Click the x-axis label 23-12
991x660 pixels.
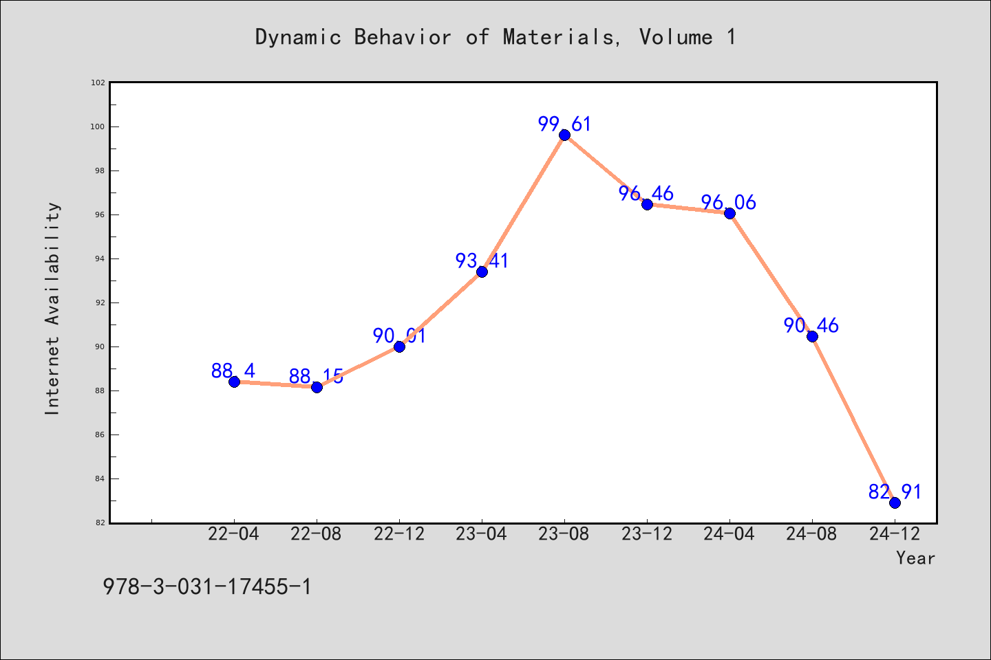click(647, 534)
